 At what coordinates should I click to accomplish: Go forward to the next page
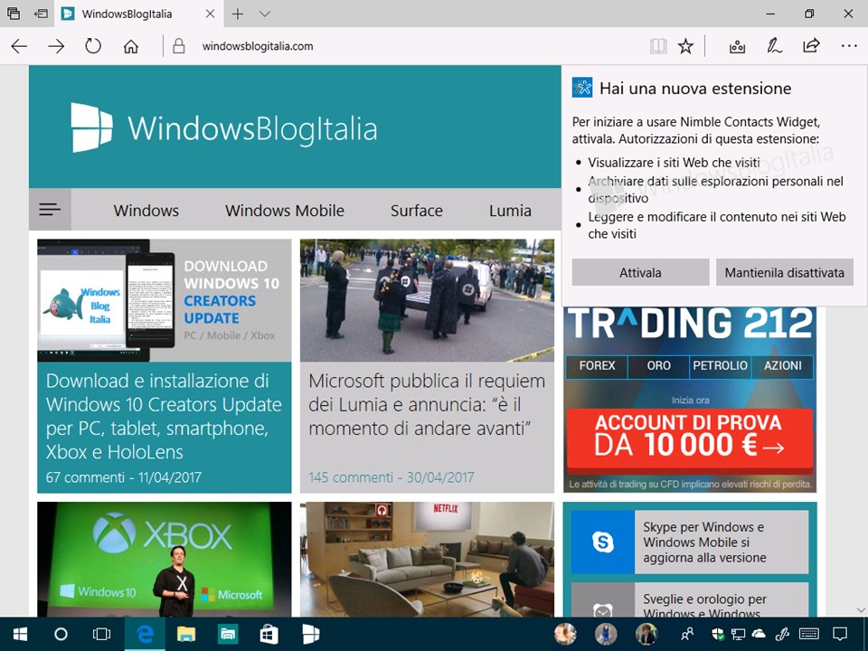coord(56,46)
